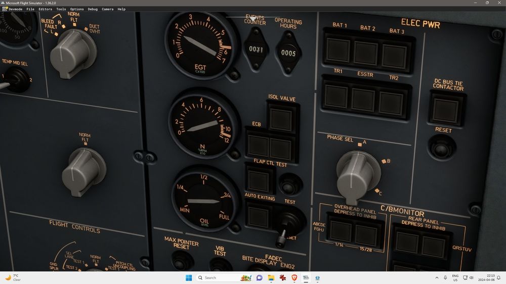Push the ISOL VALVE button
Screen dimensions: 506x284
click(x=281, y=118)
